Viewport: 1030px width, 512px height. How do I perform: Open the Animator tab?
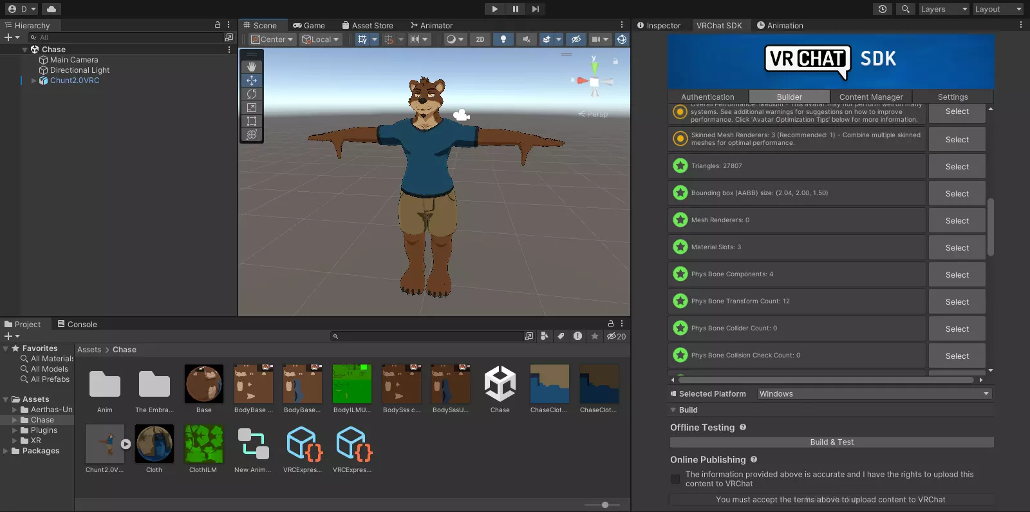pos(431,26)
